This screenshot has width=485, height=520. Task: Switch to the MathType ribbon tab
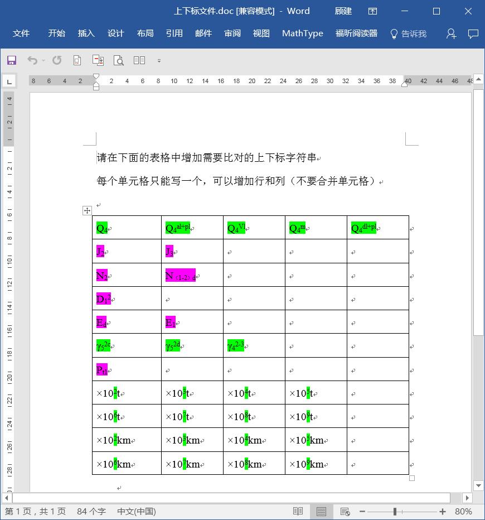point(302,34)
